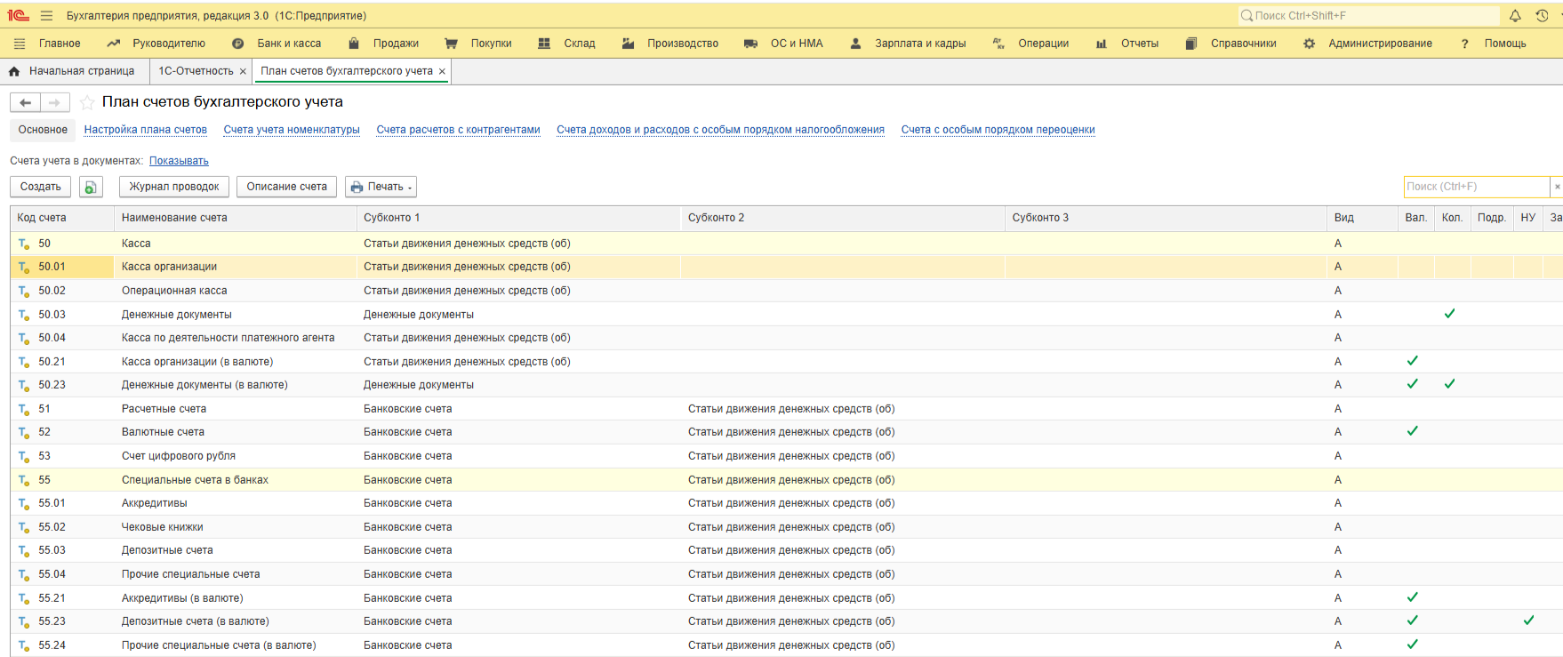Click the Создать button
This screenshot has width=1563, height=657.
coord(41,187)
